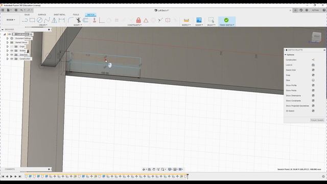Hide the Bodies folder via eye icon

coord(12,51)
